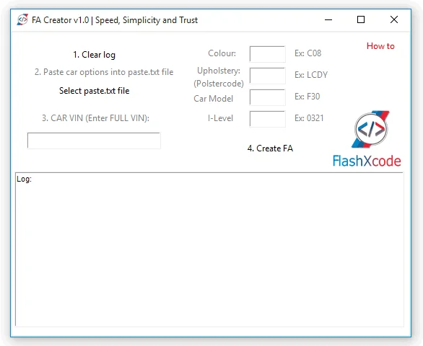Focus the CAR VIN text box
Screen dimensions: 423x346
94,141
